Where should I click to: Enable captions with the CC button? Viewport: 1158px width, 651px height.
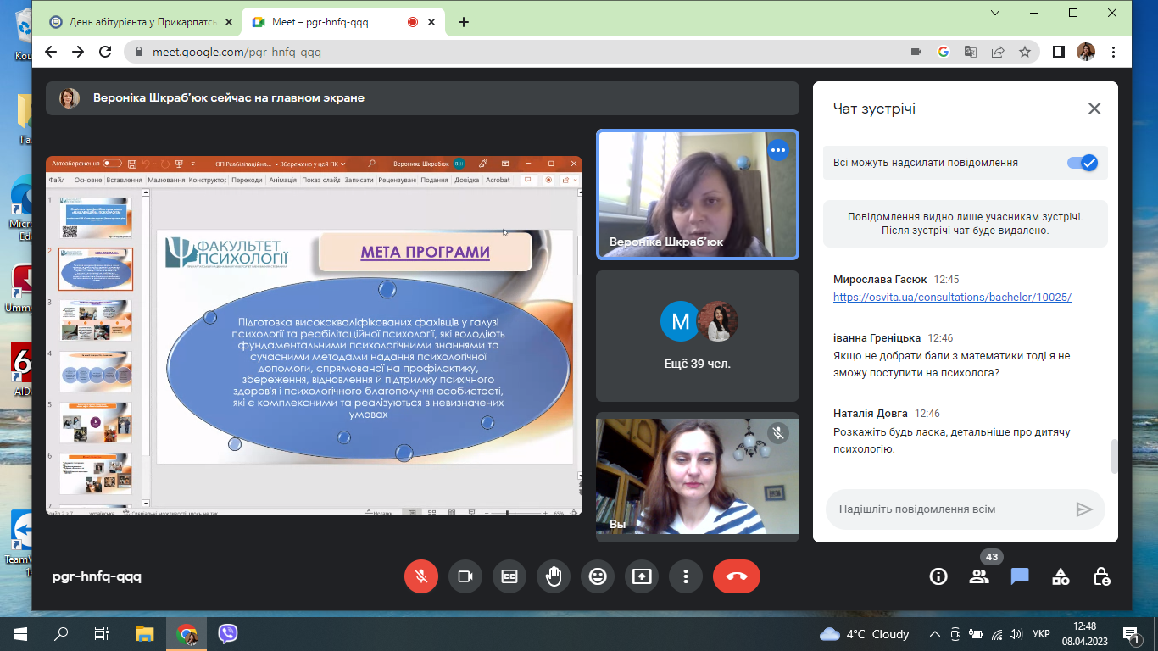(509, 576)
